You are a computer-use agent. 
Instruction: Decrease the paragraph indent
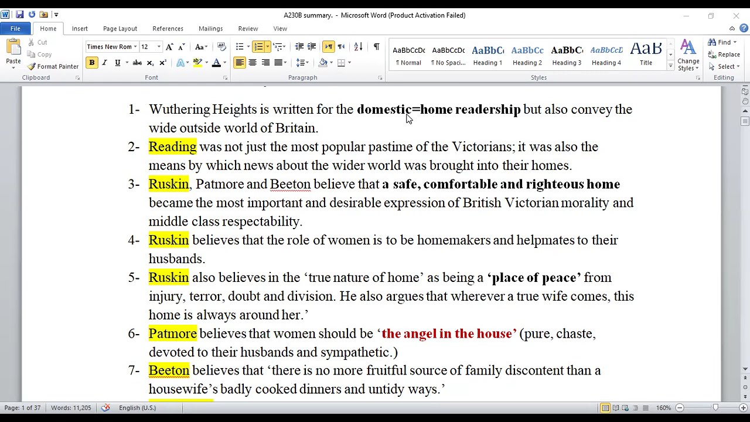(299, 47)
